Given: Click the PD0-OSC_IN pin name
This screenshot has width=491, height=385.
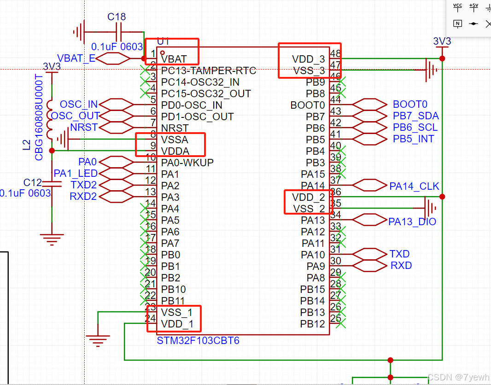Looking at the screenshot, I should coord(192,105).
